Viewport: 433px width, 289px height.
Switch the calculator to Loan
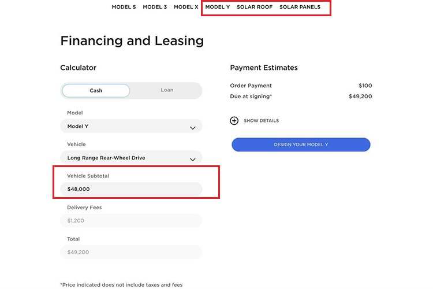pos(167,90)
